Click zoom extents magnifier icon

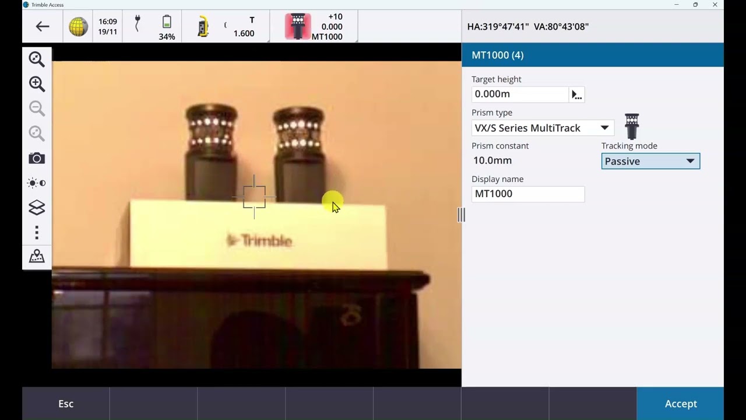click(37, 59)
